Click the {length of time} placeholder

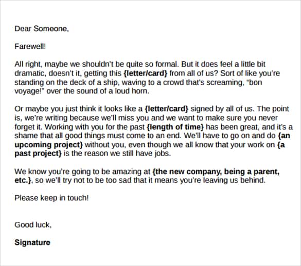click(175, 127)
